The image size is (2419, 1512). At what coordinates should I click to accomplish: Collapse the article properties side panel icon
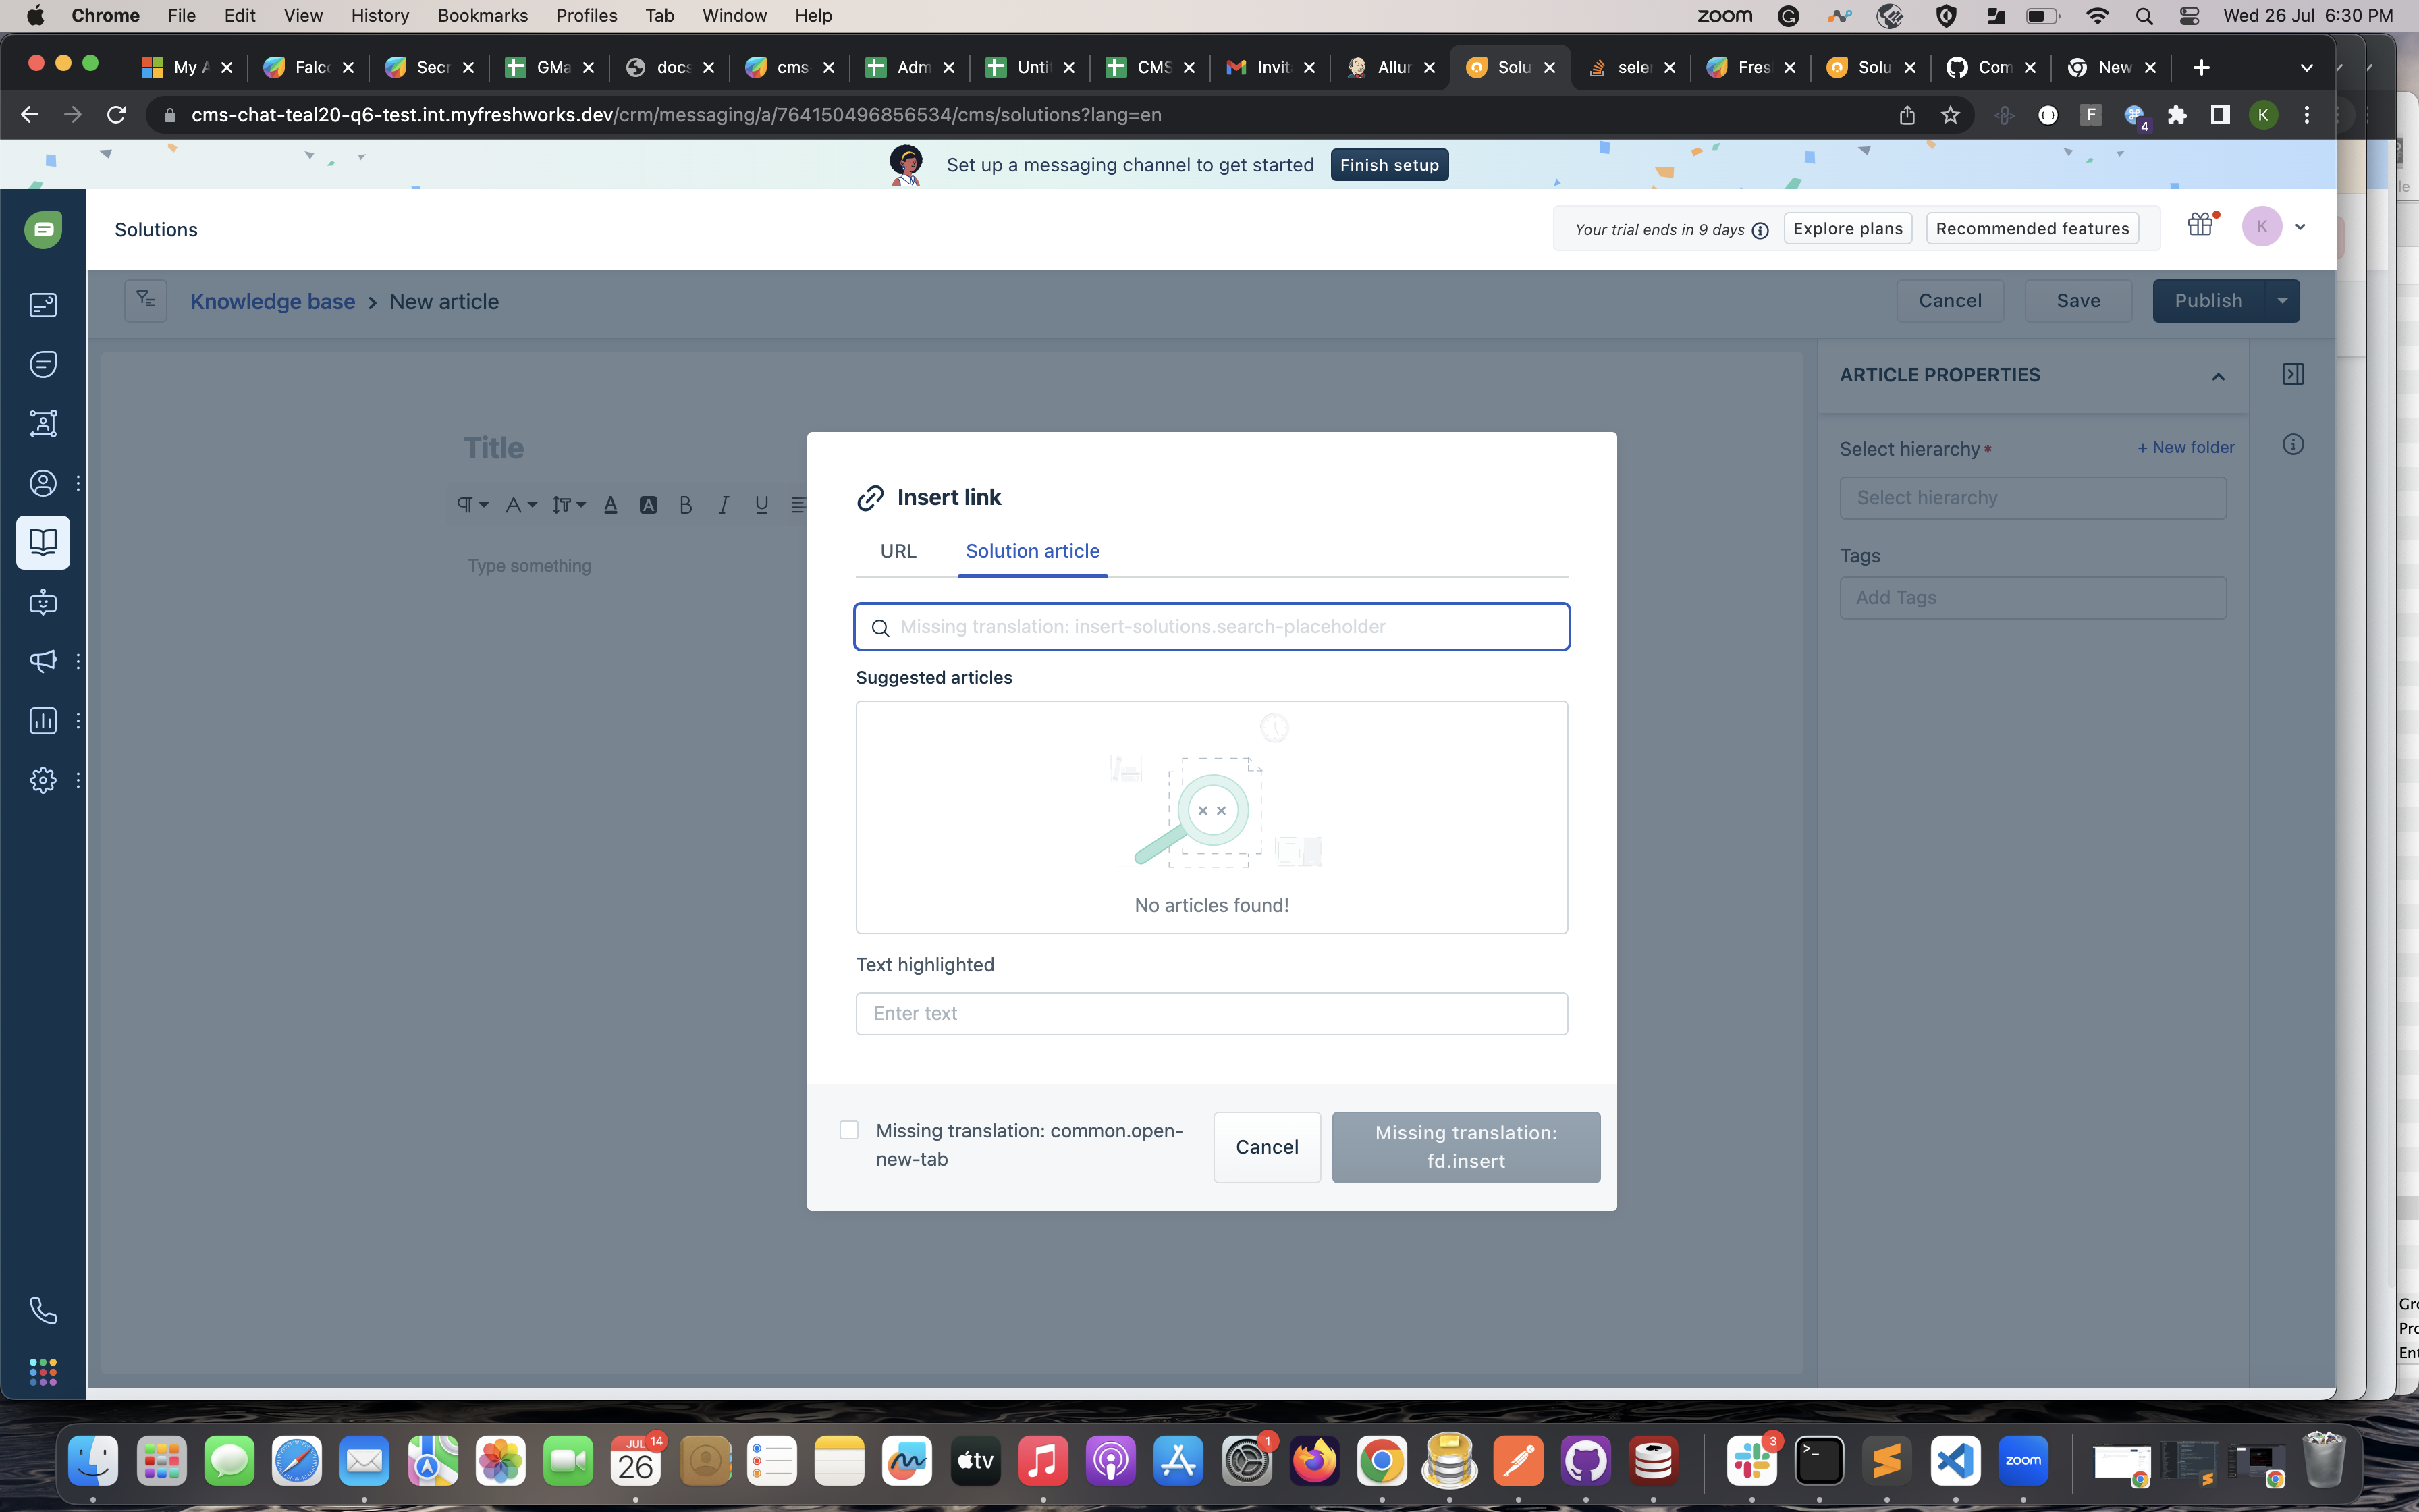tap(2293, 374)
